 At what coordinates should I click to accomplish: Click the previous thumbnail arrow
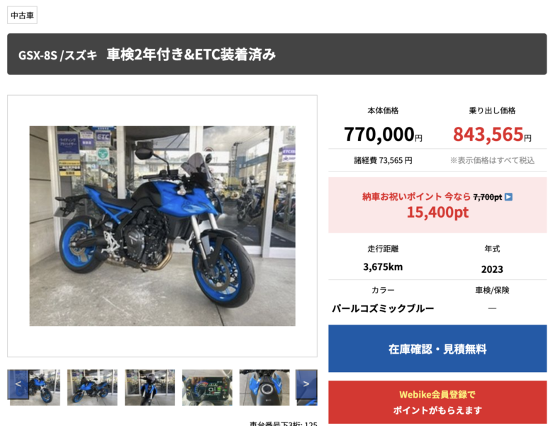(18, 384)
